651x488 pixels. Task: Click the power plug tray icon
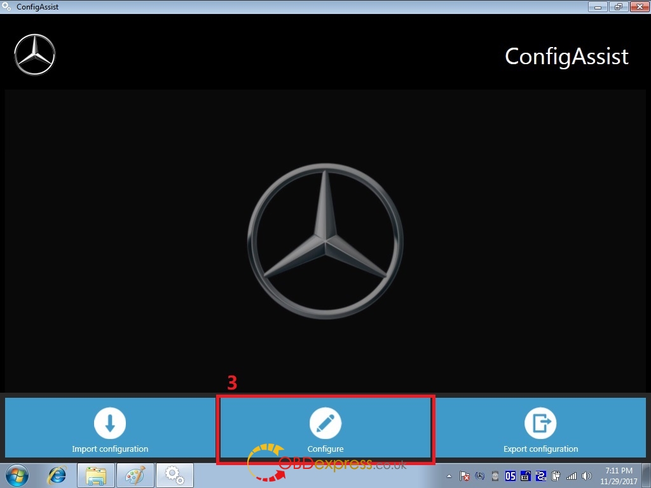click(556, 476)
